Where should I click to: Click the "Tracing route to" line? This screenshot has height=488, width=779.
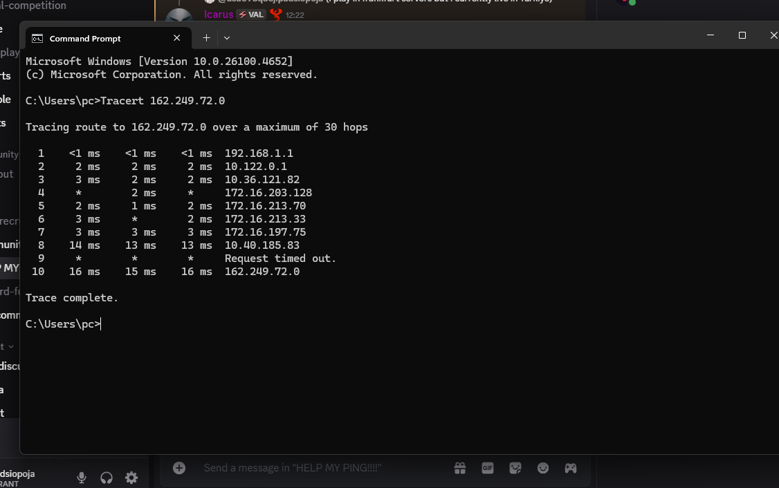(196, 127)
